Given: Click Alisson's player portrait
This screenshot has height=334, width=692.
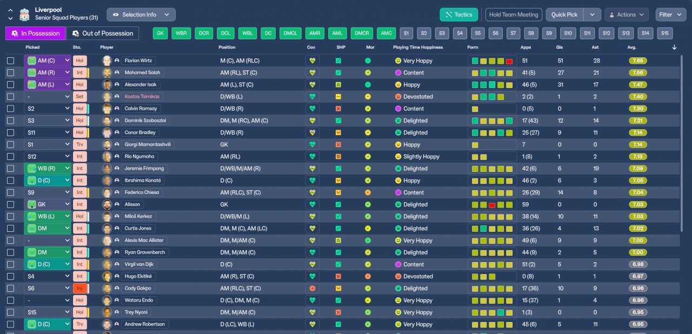Looking at the screenshot, I should pos(107,204).
